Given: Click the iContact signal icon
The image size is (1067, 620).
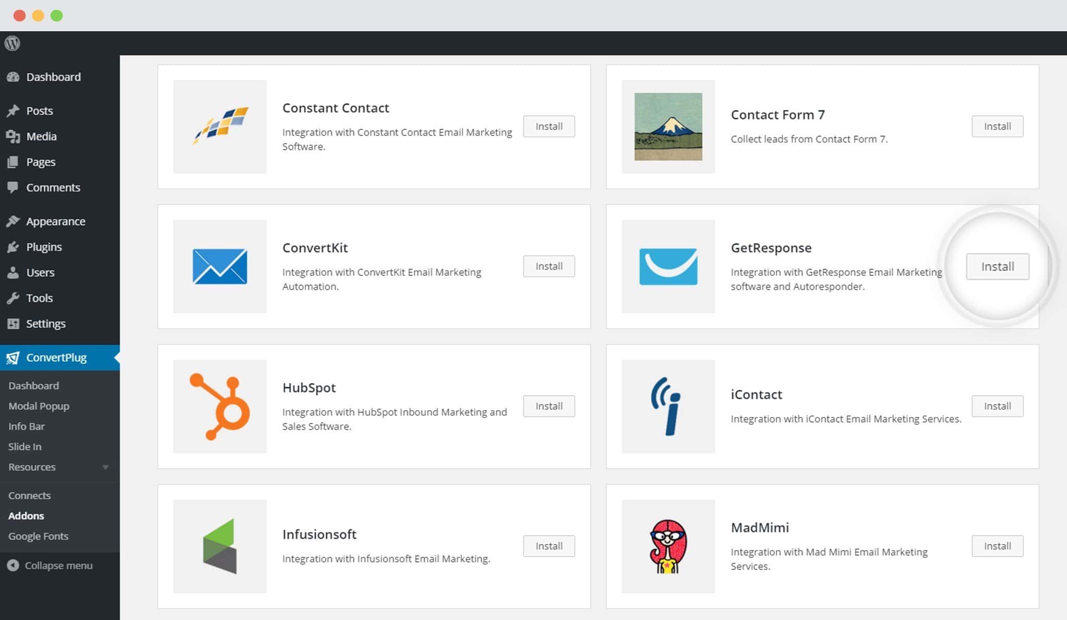Looking at the screenshot, I should click(x=667, y=406).
